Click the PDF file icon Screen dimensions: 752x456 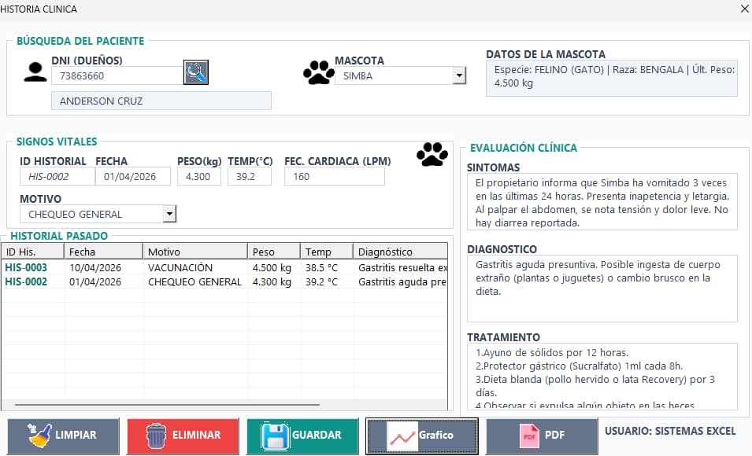pyautogui.click(x=529, y=436)
